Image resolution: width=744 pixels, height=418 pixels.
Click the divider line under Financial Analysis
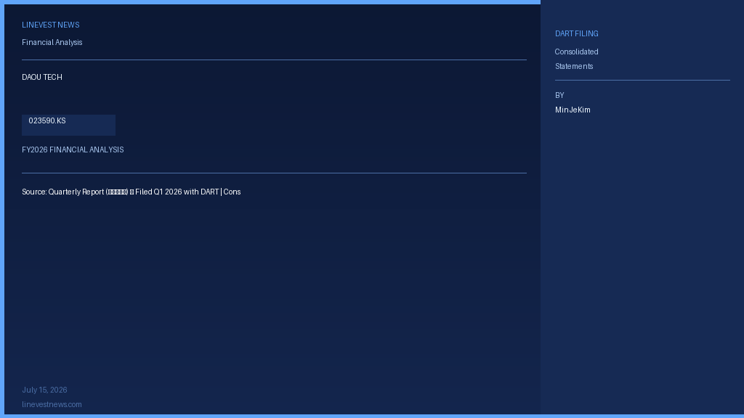coord(274,60)
